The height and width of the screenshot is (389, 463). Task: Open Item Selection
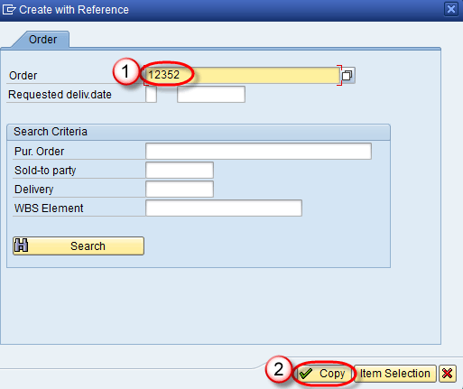395,374
